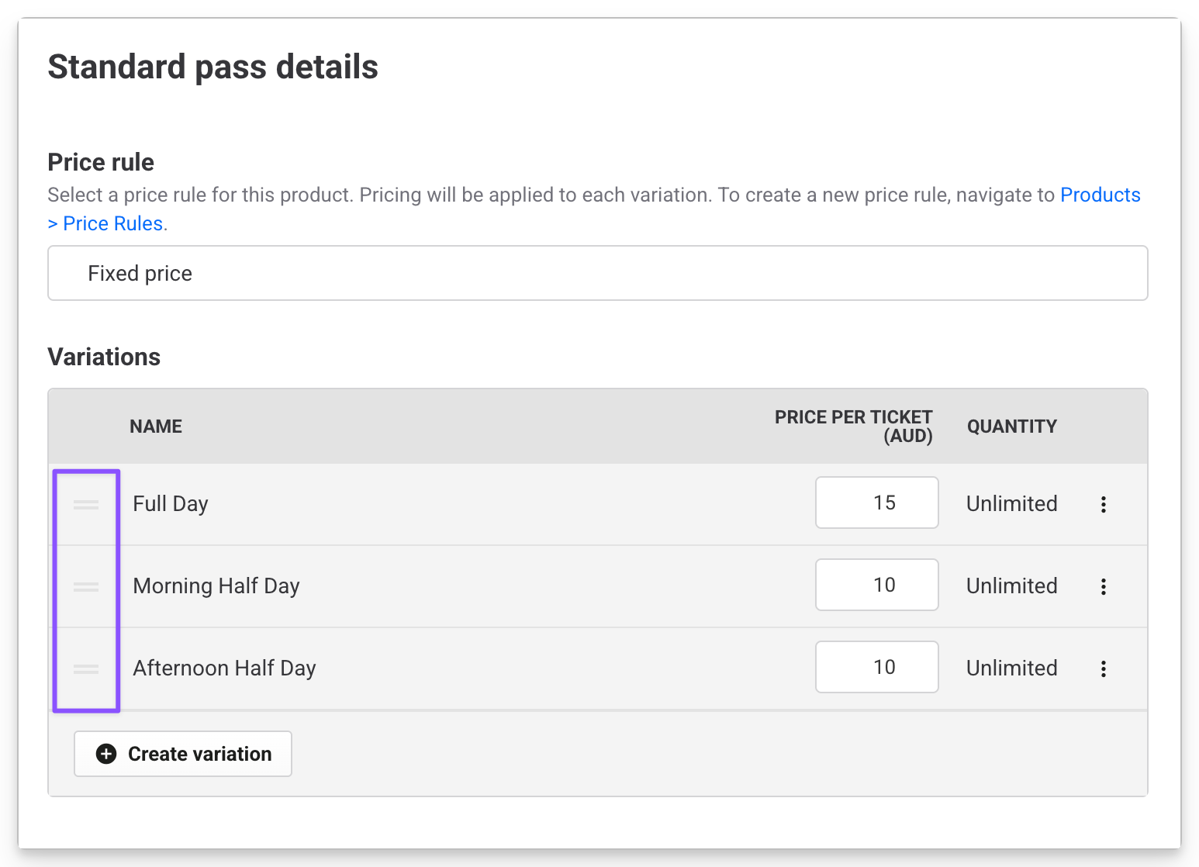Click the Full Day price field
The height and width of the screenshot is (867, 1199).
point(876,503)
